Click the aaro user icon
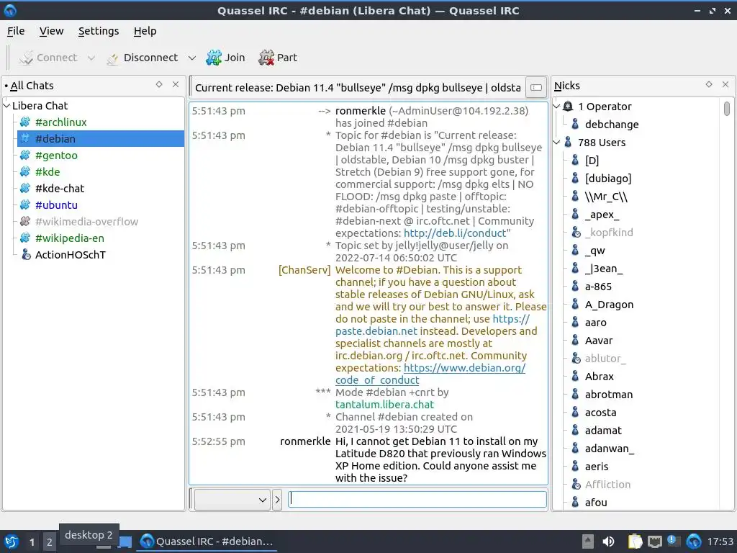 tap(575, 323)
